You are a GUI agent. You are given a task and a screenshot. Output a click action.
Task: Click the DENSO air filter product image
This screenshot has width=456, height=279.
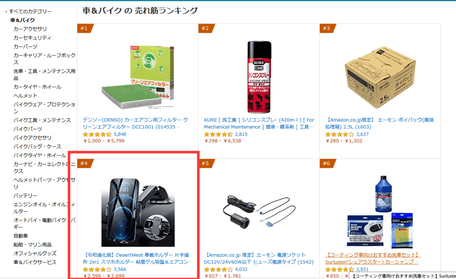pyautogui.click(x=138, y=77)
